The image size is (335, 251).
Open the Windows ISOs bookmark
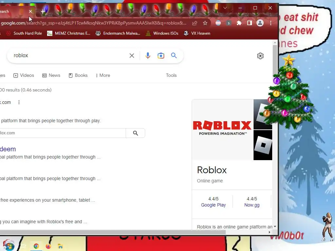(162, 33)
